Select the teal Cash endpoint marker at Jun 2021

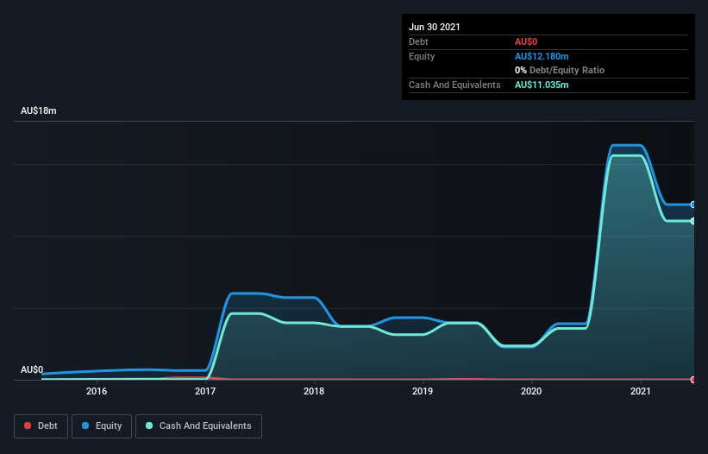click(x=693, y=221)
